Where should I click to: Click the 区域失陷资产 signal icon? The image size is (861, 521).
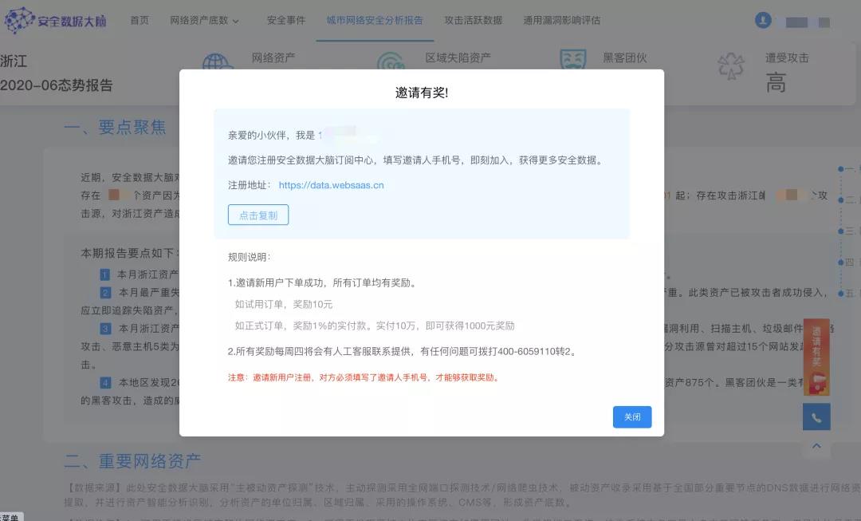[390, 61]
